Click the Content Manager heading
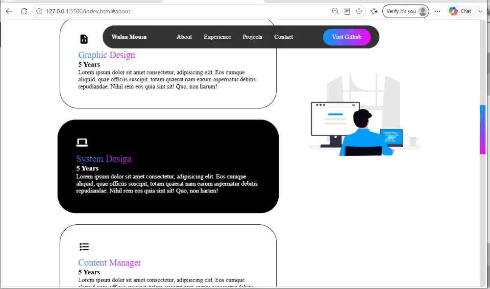 pos(109,263)
